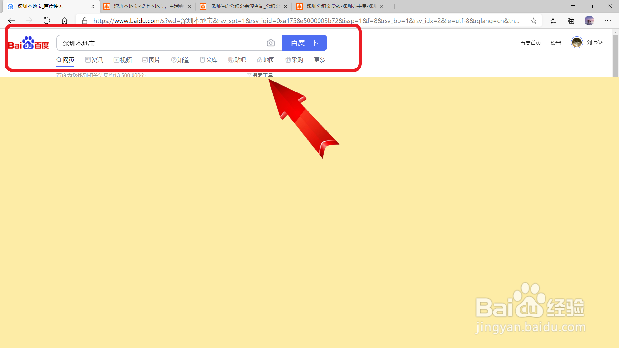619x348 pixels.
Task: Open browser settings and more menu
Action: (x=608, y=21)
